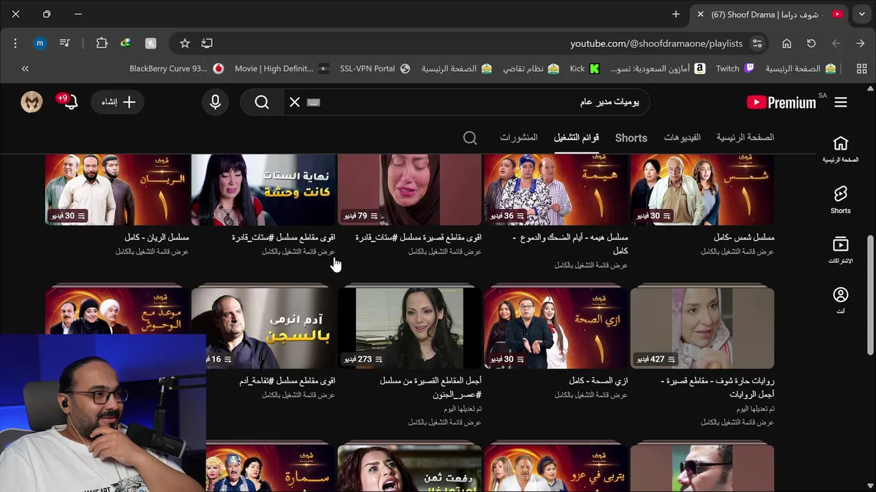Screen dimensions: 876x492
Task: Open Shorts in the sidebar
Action: [x=840, y=200]
